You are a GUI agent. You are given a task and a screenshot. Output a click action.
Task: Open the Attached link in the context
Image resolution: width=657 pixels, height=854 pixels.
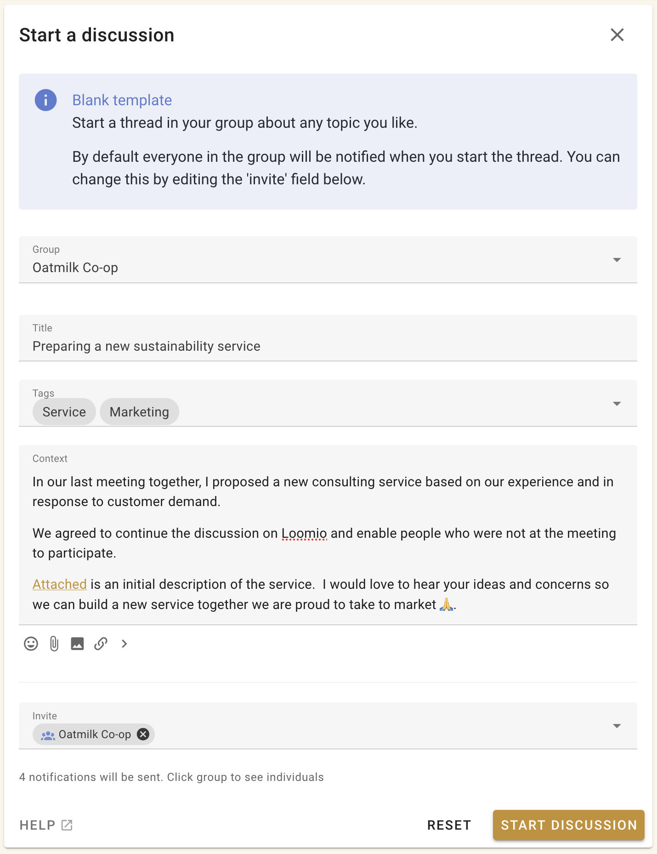(59, 584)
